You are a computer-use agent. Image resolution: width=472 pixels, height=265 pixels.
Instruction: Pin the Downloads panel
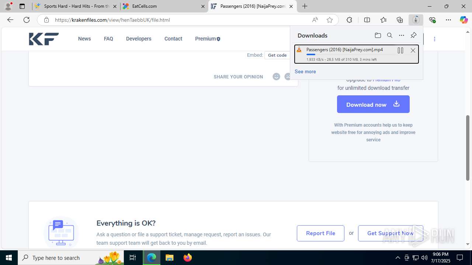[x=413, y=35]
